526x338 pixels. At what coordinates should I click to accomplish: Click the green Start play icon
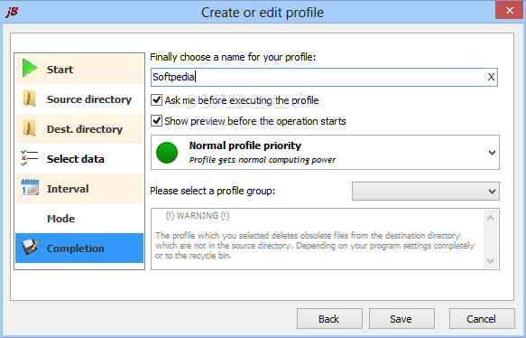tap(30, 68)
